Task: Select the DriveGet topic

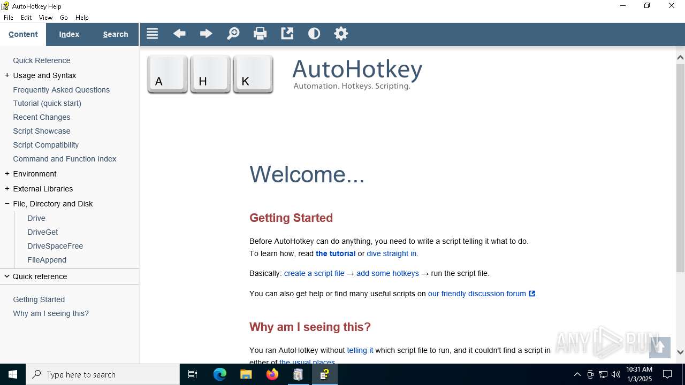Action: tap(43, 232)
